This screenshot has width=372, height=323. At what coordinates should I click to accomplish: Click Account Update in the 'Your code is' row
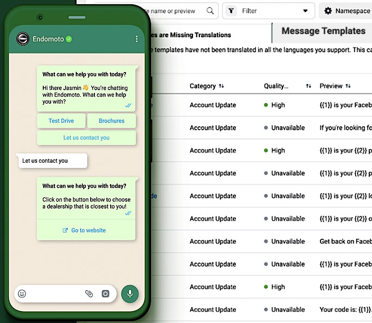point(213,310)
